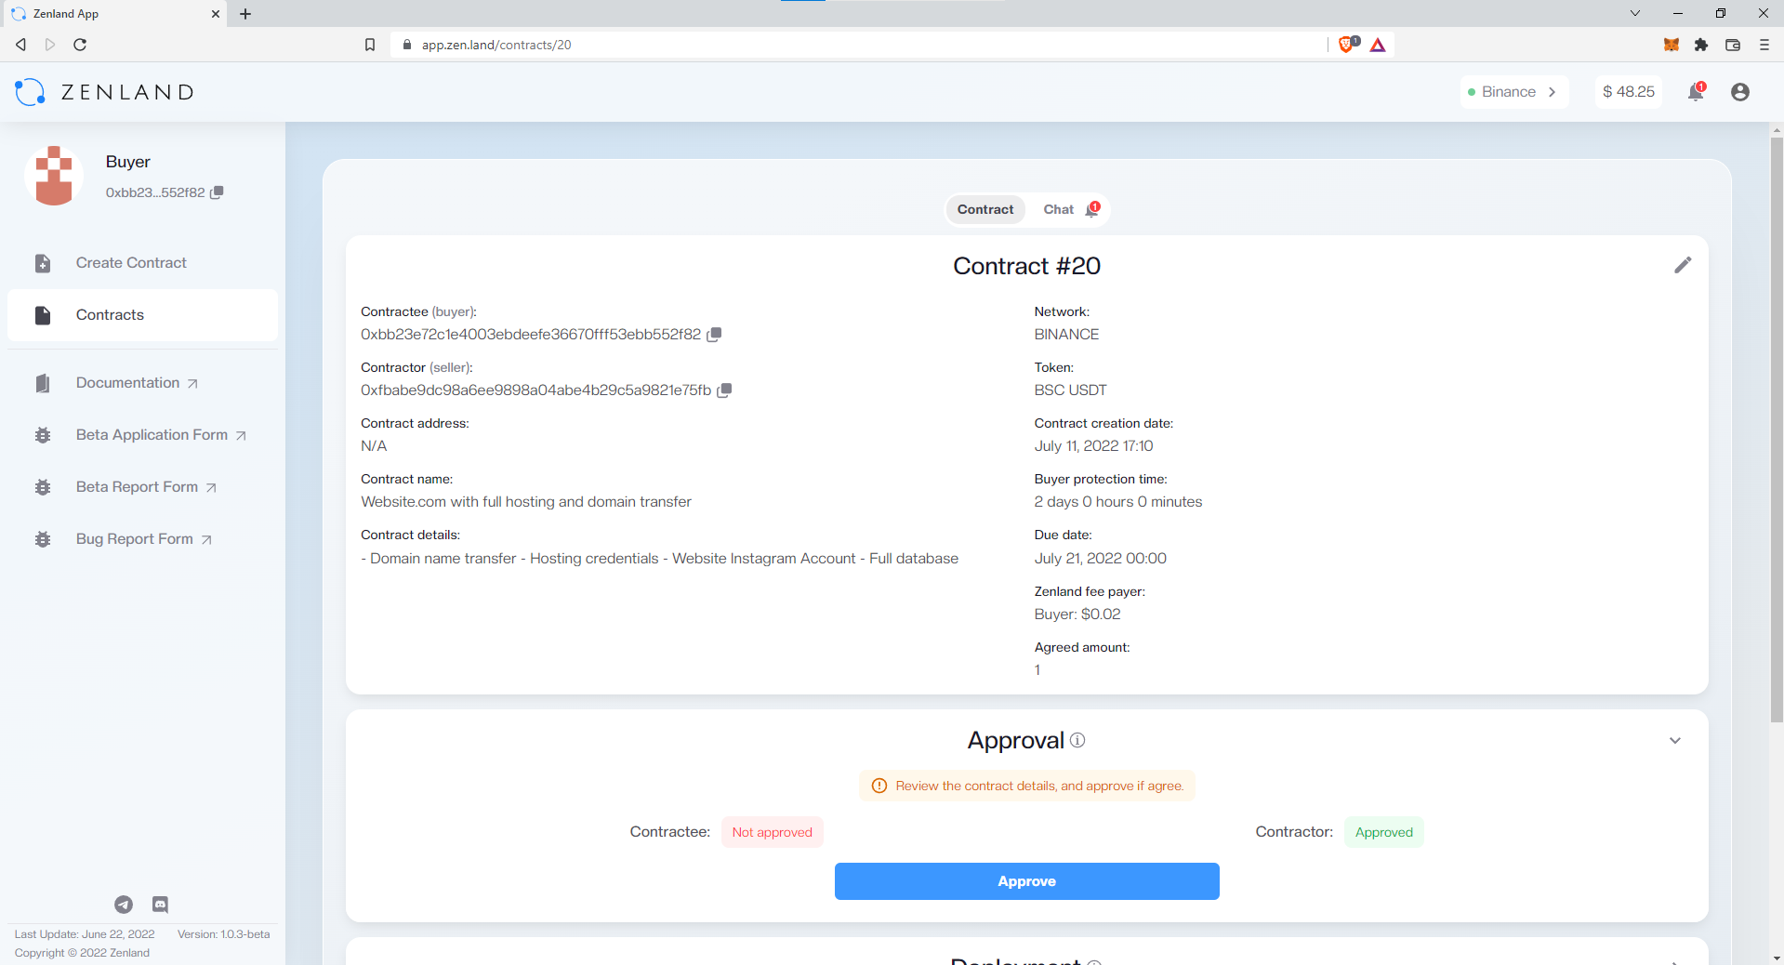Click the address bar URL field
Viewport: 1784px width, 965px height.
pyautogui.click(x=859, y=45)
